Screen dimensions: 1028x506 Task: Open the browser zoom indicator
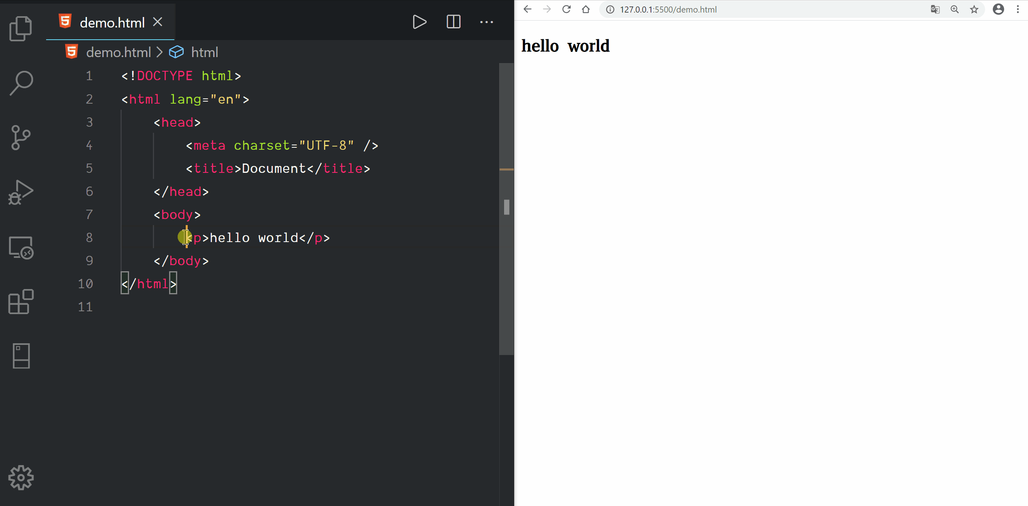click(954, 9)
